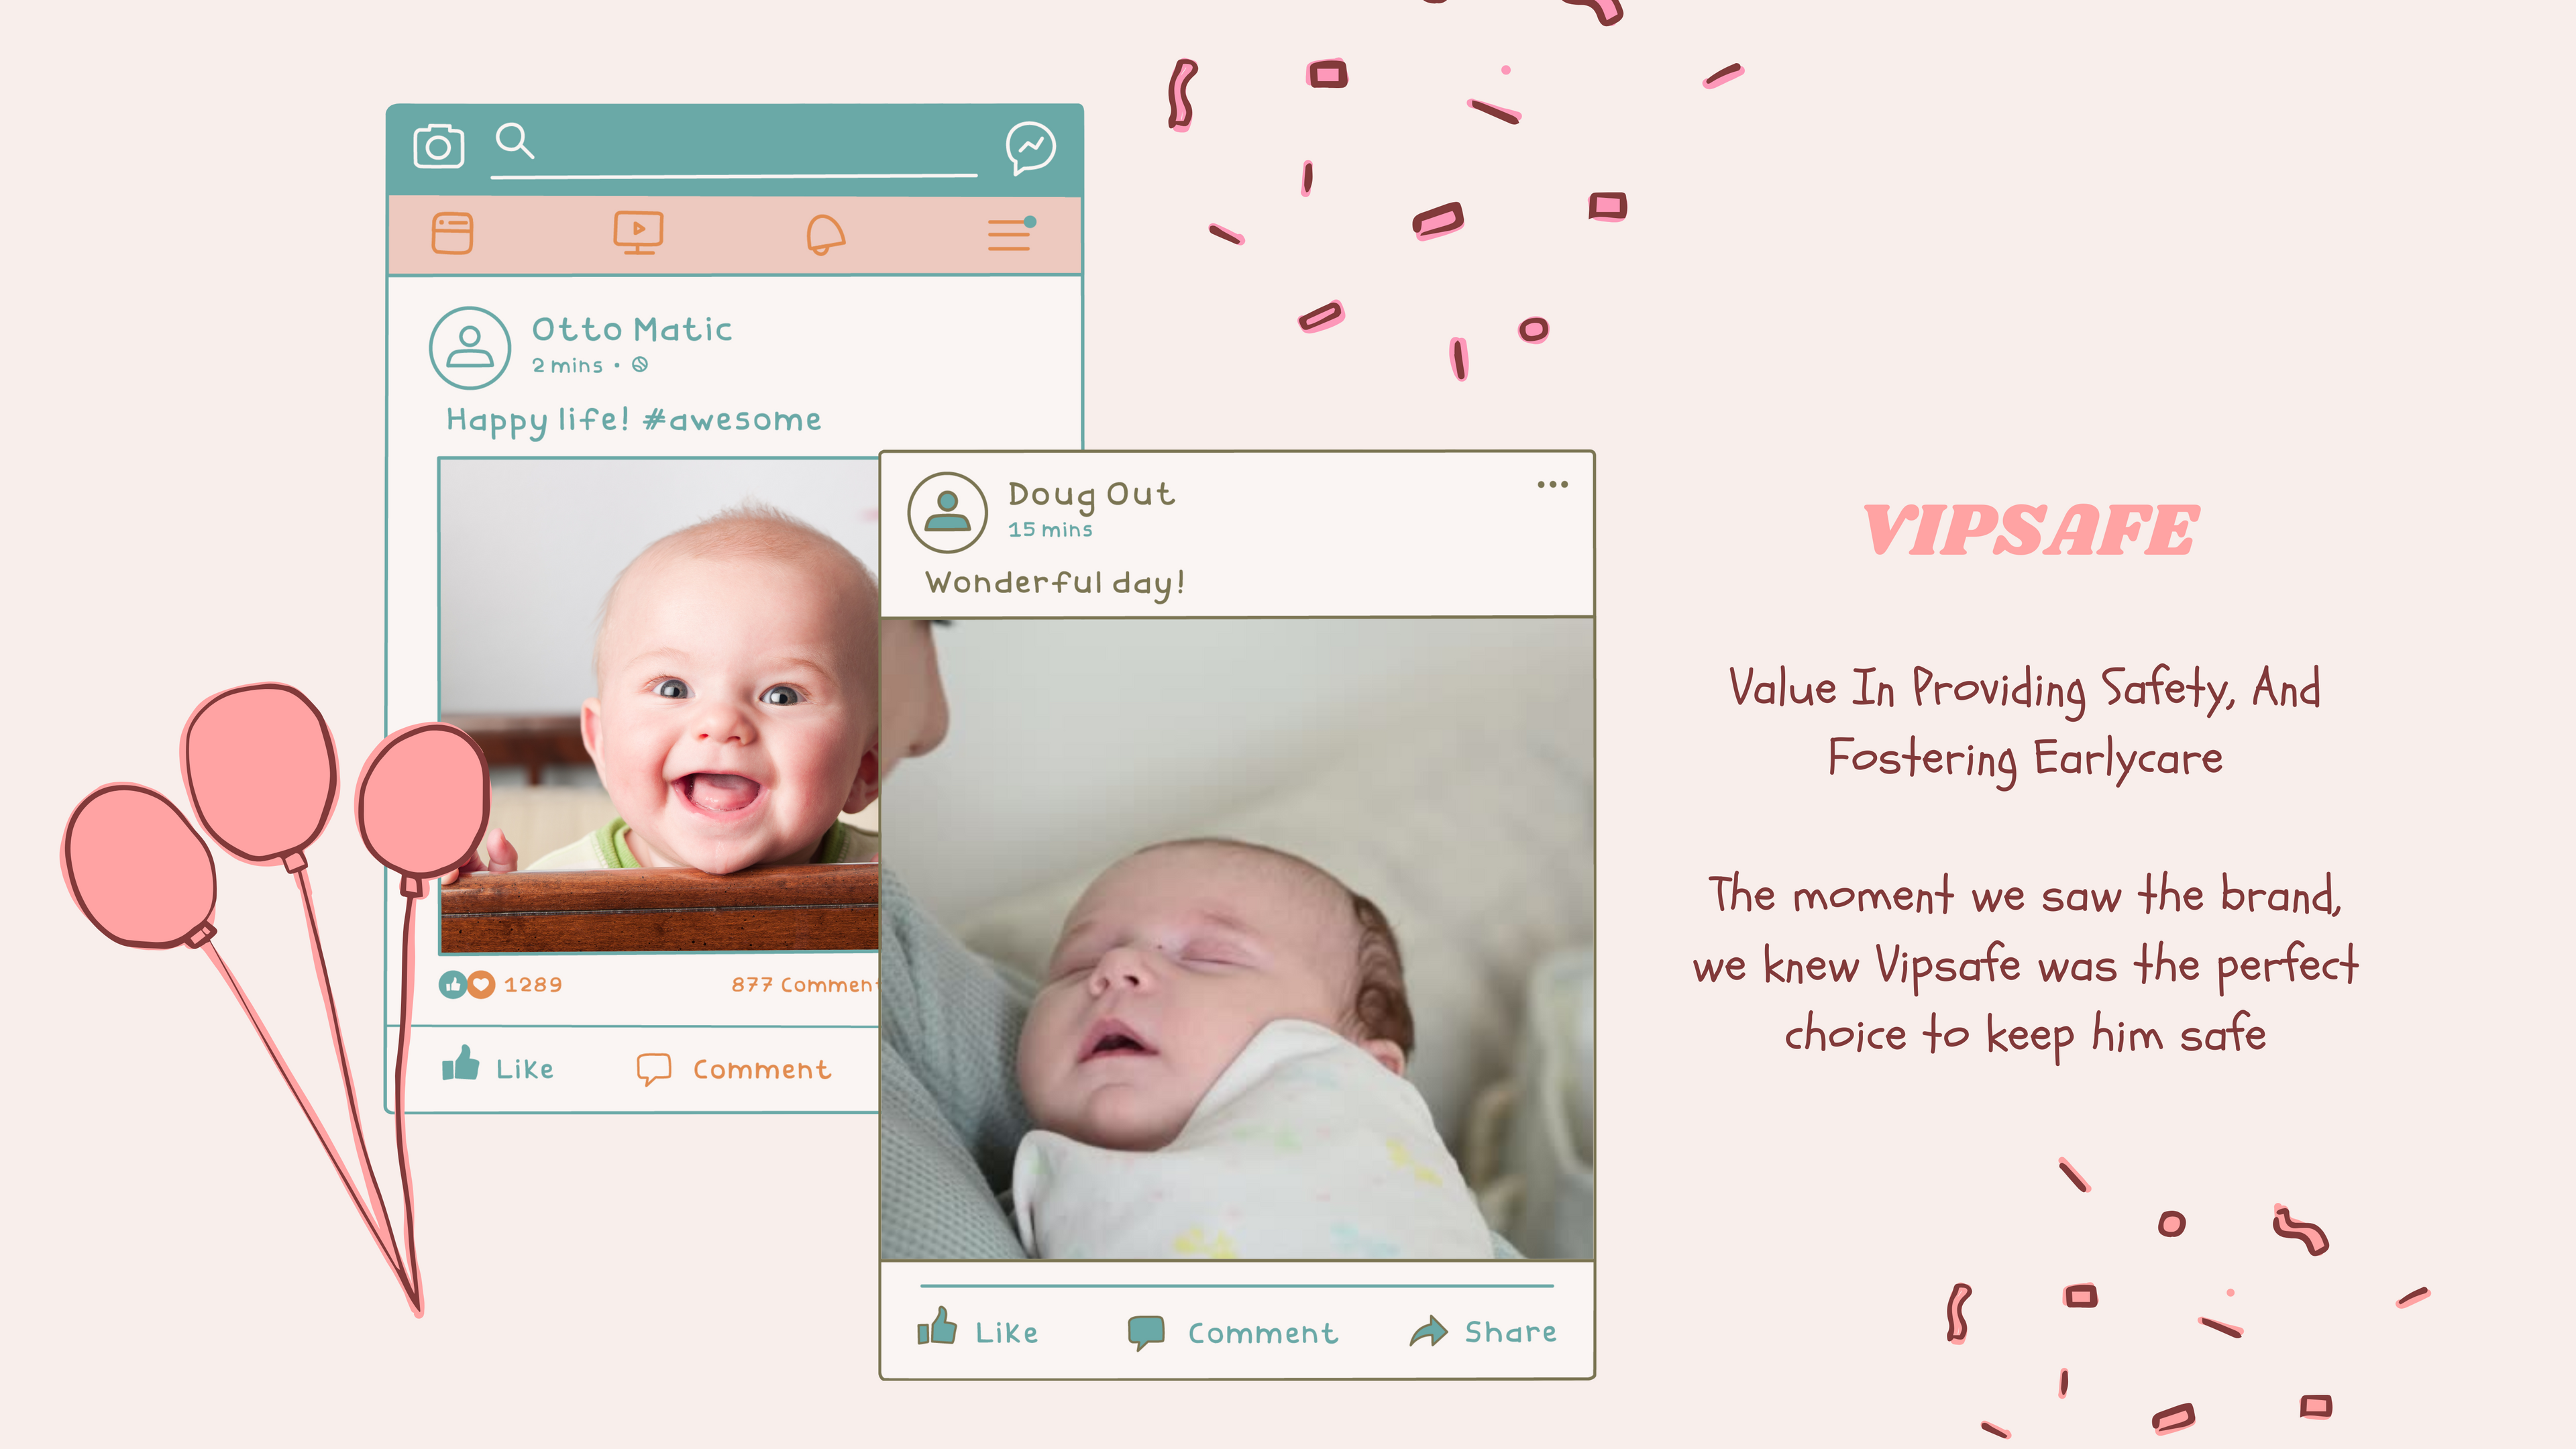Like the Doug Out post
The height and width of the screenshot is (1449, 2576).
(x=978, y=1330)
